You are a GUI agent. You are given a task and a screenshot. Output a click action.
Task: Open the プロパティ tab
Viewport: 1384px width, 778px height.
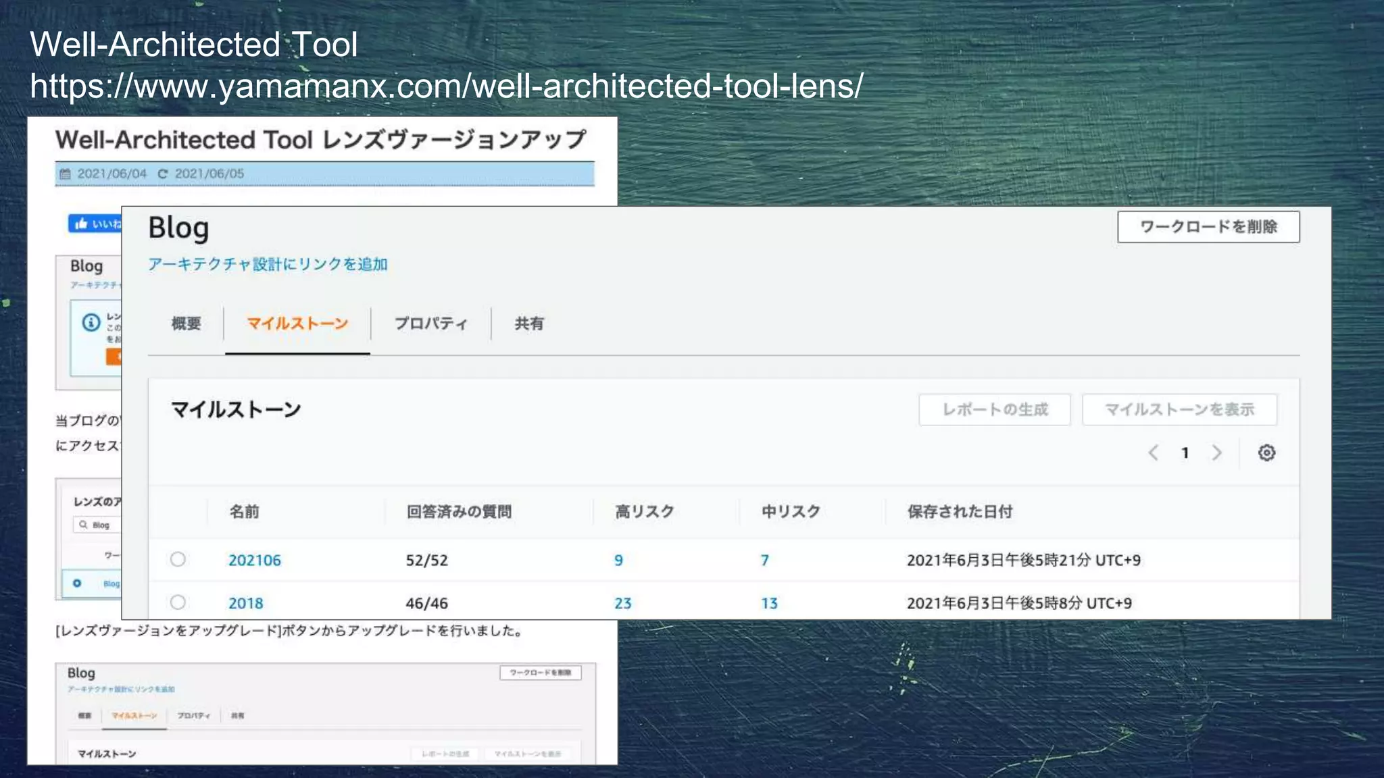click(430, 323)
